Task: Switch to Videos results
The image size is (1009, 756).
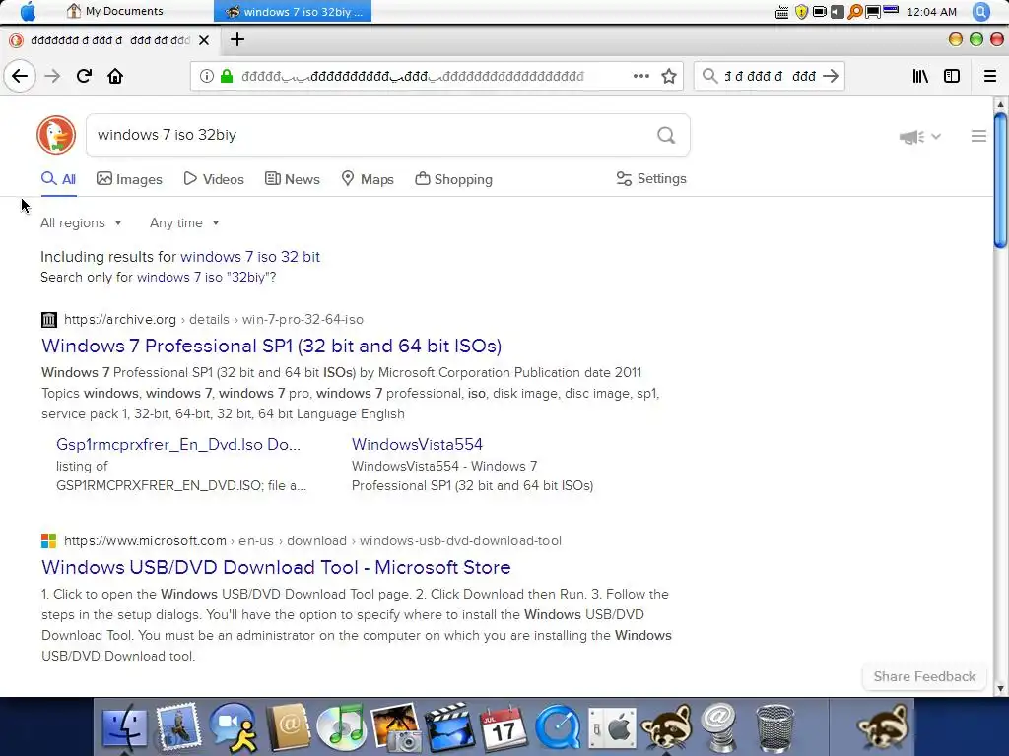Action: coord(214,179)
